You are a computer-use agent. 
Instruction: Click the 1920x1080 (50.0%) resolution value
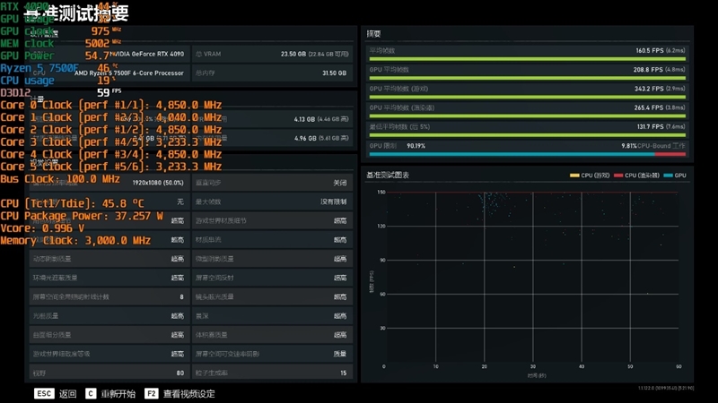158,183
